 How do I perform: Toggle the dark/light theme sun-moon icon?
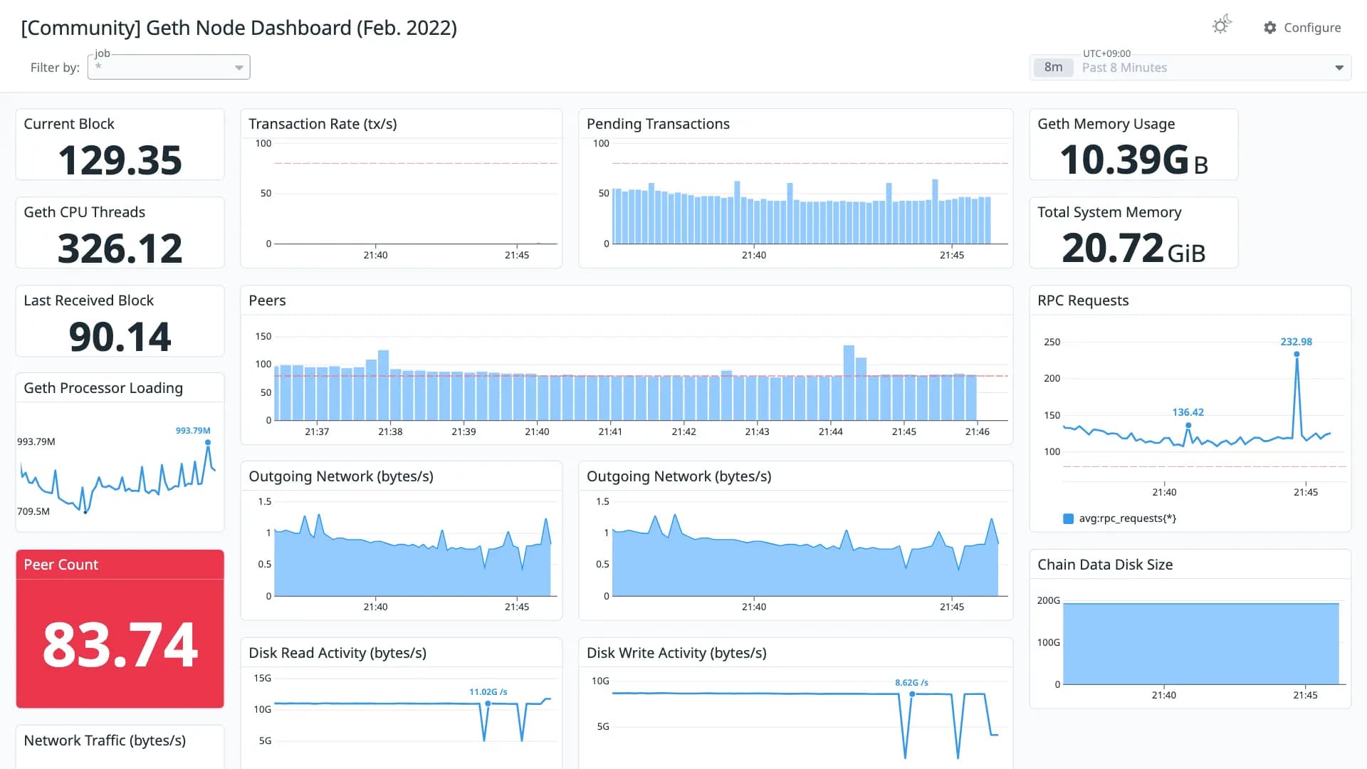coord(1222,25)
